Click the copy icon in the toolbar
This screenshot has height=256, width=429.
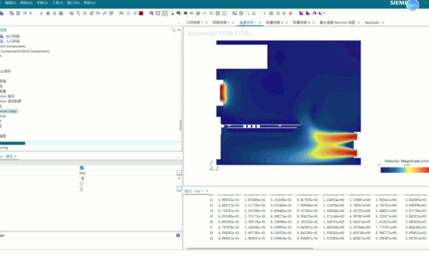tap(12, 13)
